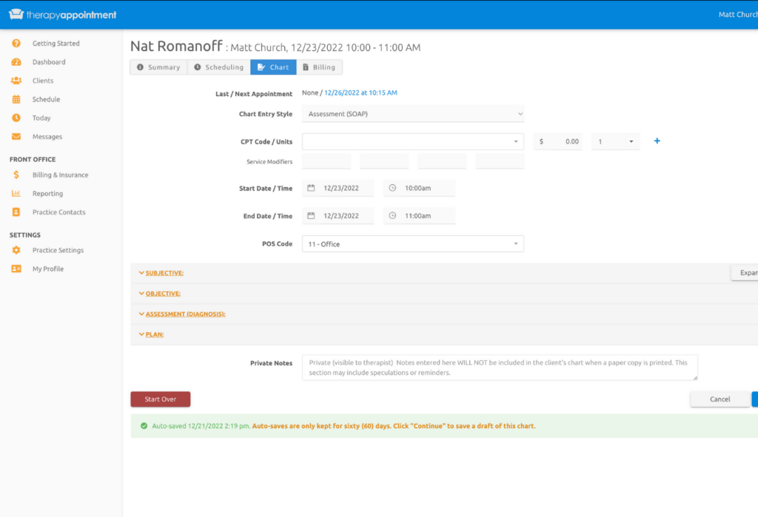758x517 pixels.
Task: Open the POS Code dropdown
Action: 412,244
